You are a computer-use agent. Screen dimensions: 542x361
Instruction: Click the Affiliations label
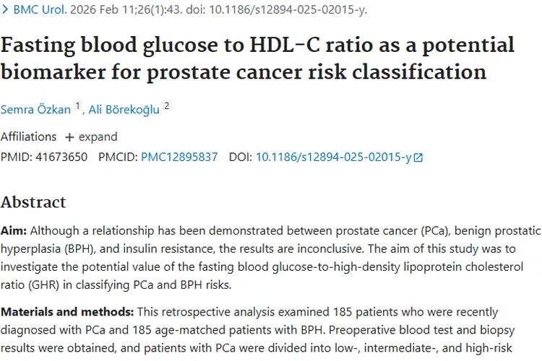point(28,136)
